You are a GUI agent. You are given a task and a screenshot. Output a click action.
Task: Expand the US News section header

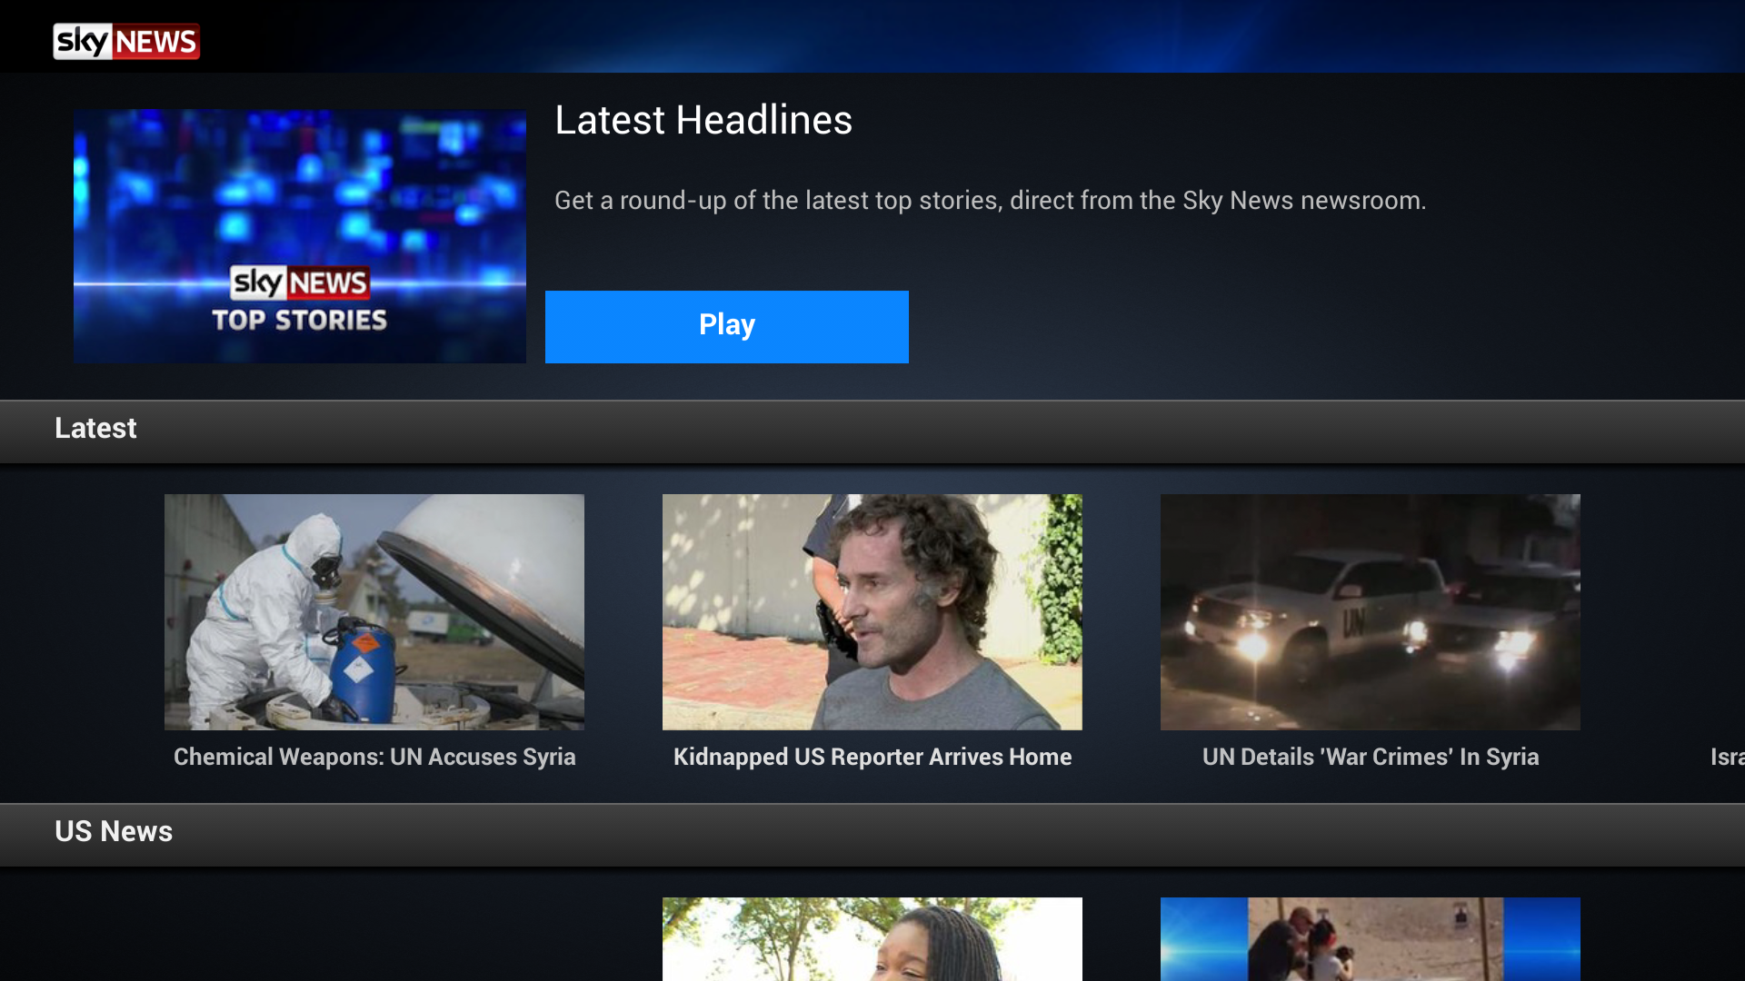click(114, 831)
